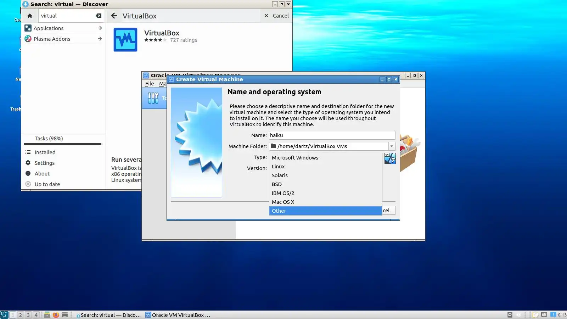Select 'Other' from the Type list
This screenshot has height=319, width=567.
[x=326, y=211]
